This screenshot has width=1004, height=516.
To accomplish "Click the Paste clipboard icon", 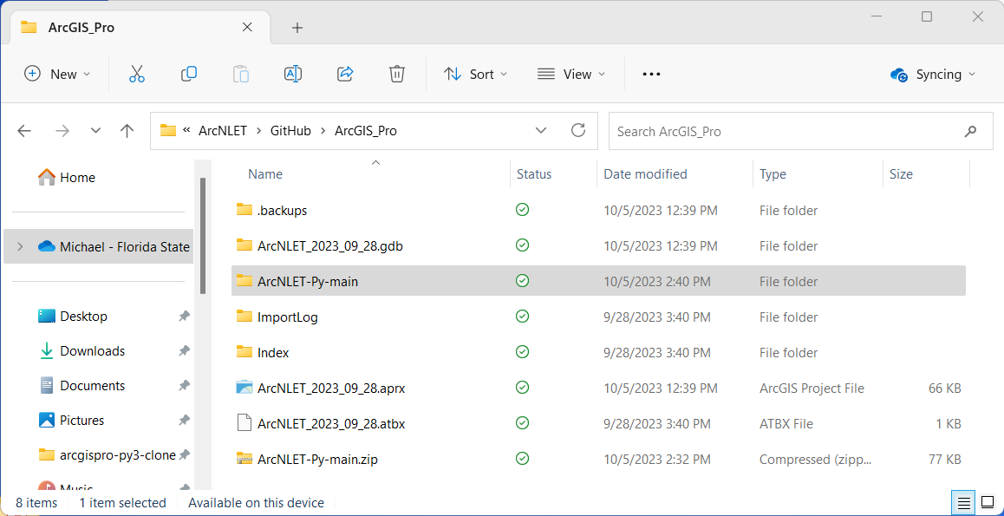I will (241, 75).
